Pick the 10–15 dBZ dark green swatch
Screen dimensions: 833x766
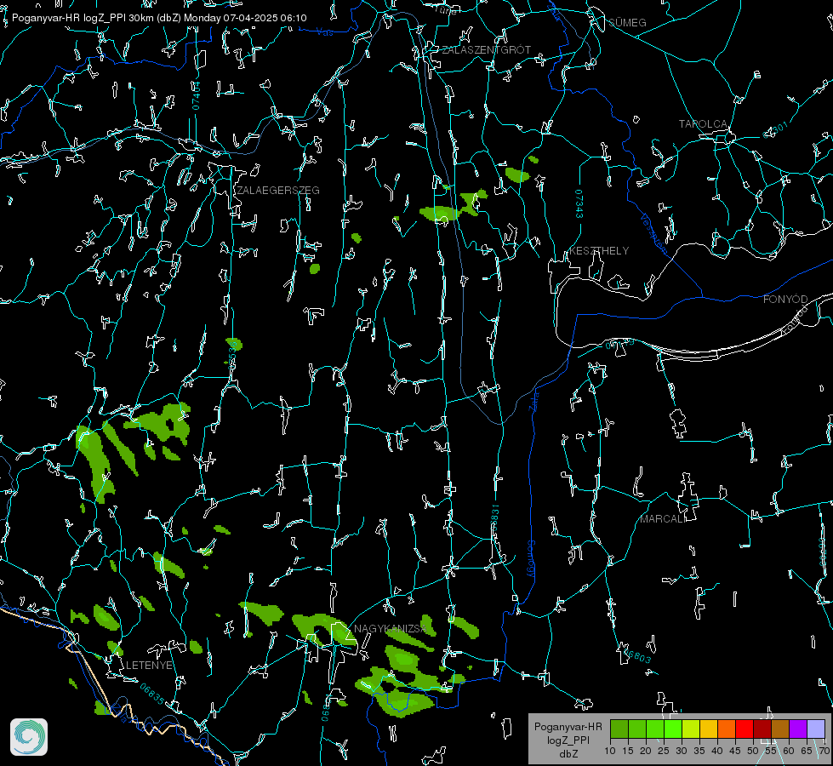619,729
